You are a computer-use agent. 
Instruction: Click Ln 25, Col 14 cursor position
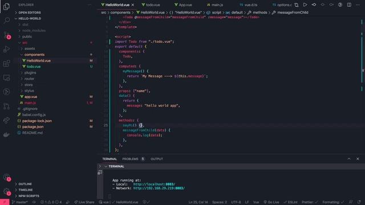tap(198, 202)
